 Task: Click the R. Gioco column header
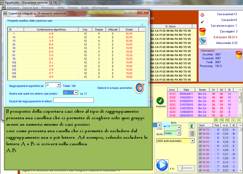pos(171,26)
